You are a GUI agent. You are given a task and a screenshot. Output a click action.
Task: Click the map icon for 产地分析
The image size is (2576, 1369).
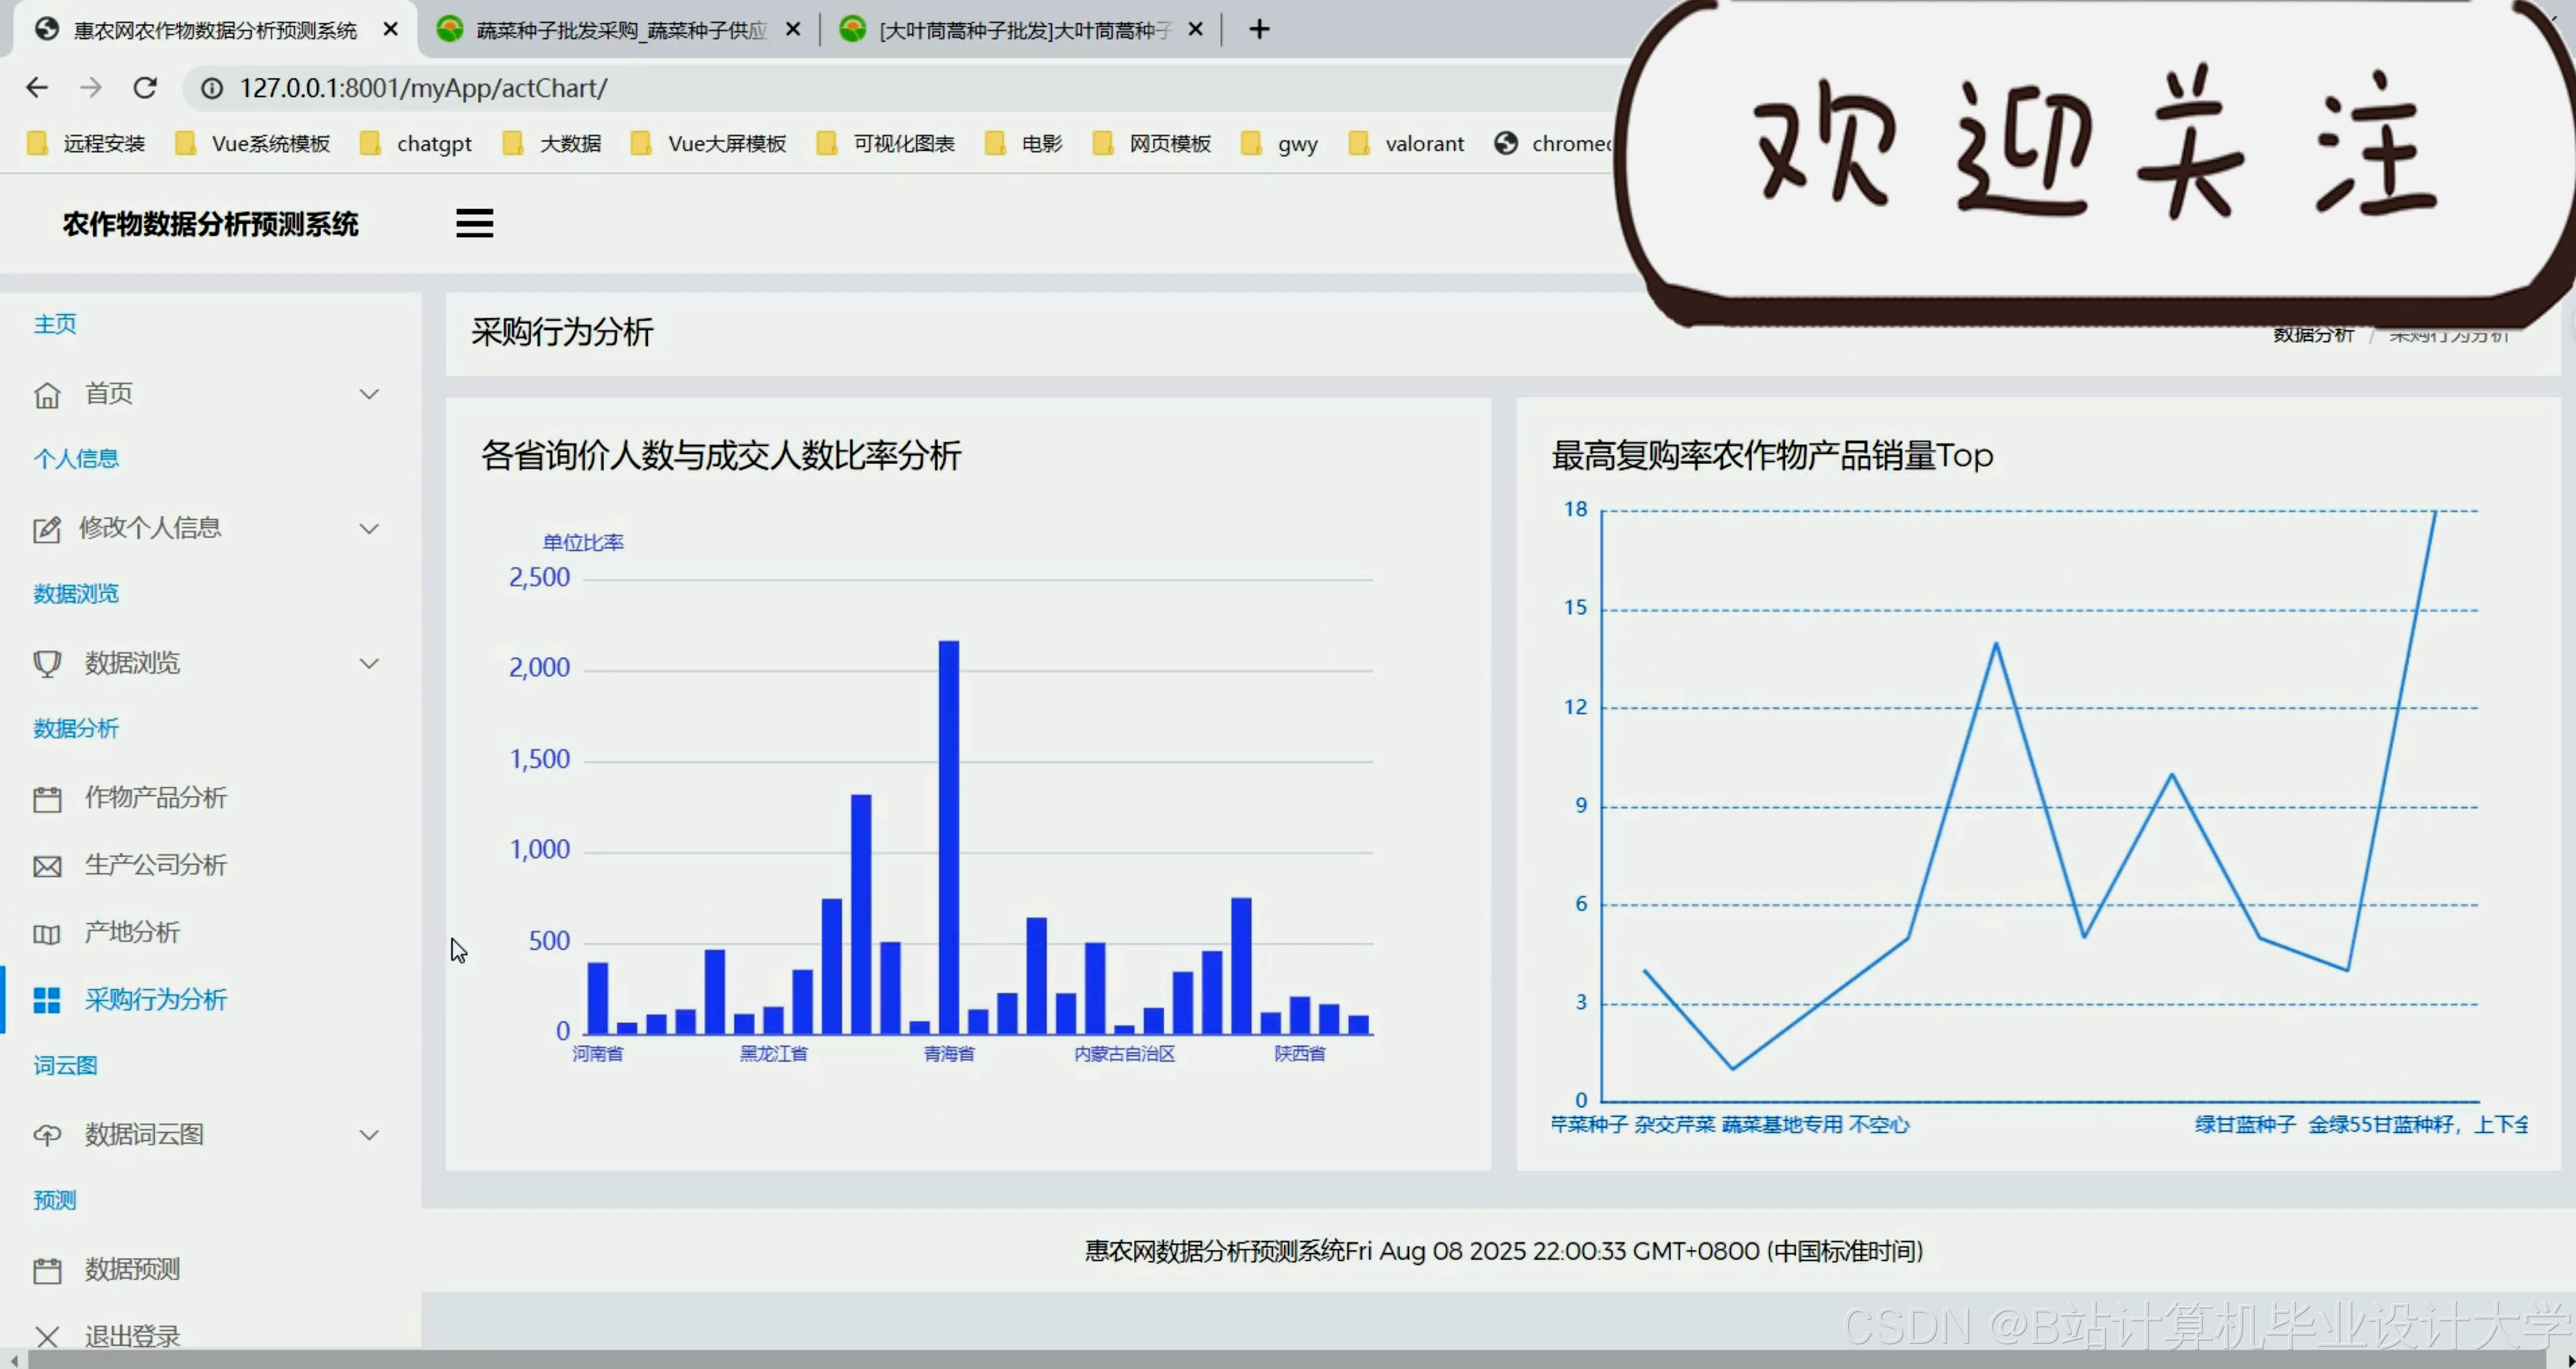tap(47, 934)
